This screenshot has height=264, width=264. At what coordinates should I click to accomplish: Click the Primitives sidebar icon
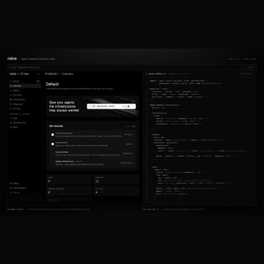click(x=11, y=95)
